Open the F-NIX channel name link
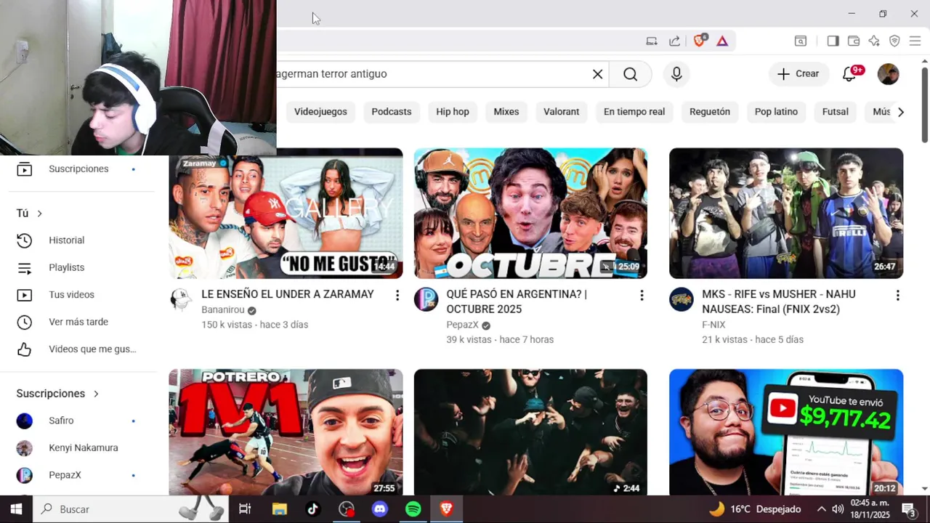This screenshot has height=523, width=930. coord(713,325)
